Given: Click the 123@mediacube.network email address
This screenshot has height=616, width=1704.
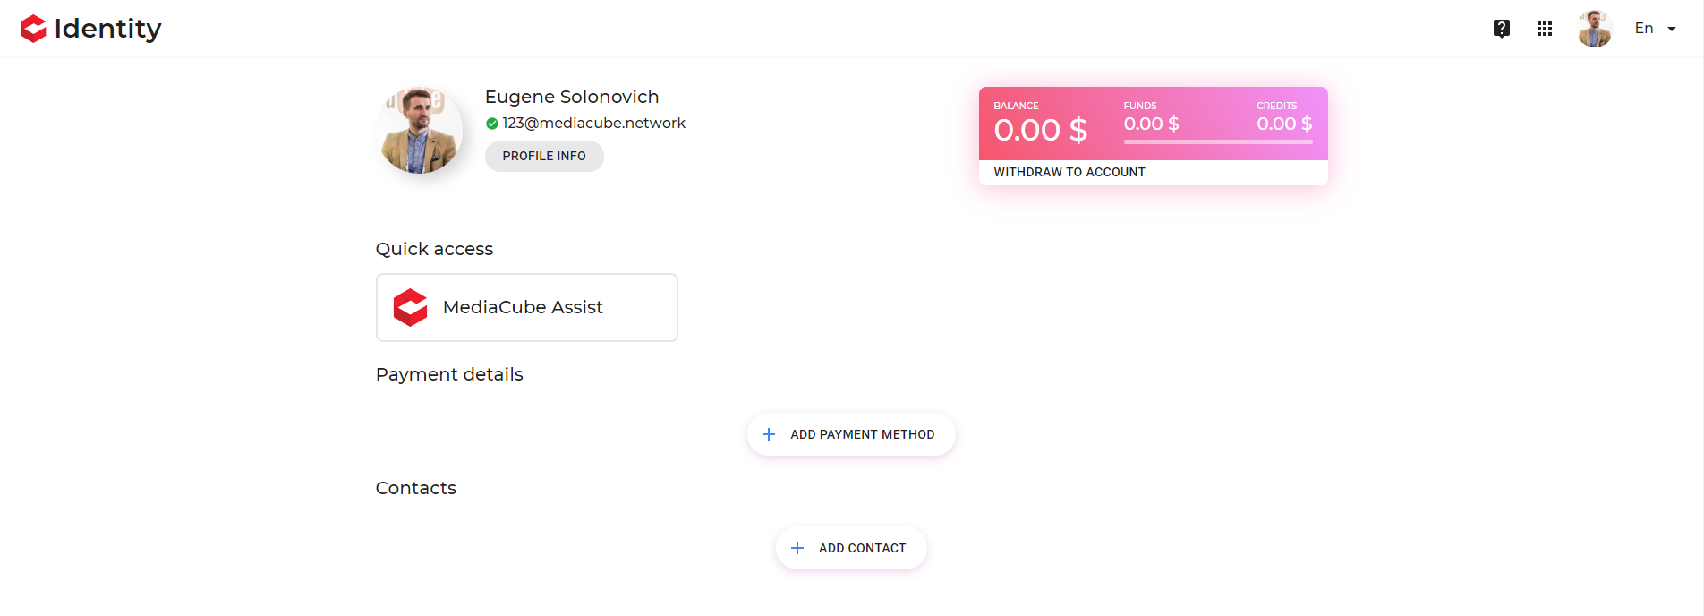Looking at the screenshot, I should [x=593, y=124].
